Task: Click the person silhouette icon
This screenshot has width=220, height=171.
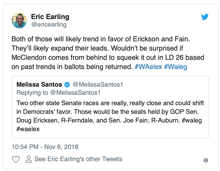Action: tap(29, 159)
